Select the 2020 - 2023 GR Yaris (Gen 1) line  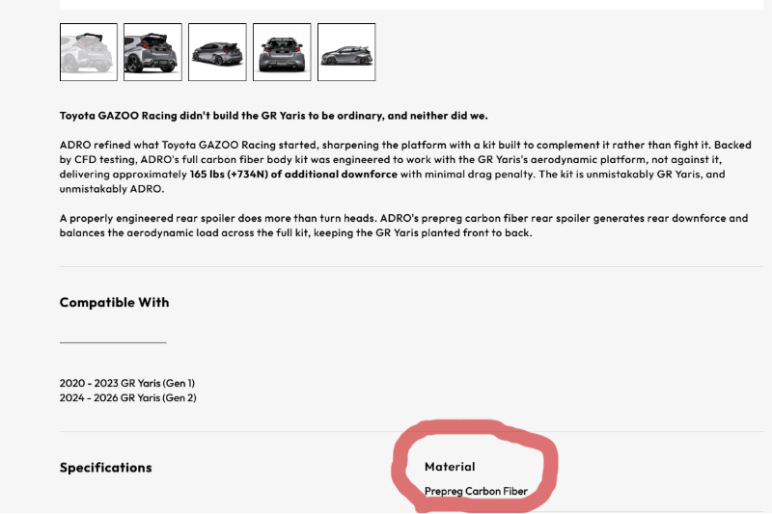pos(127,383)
